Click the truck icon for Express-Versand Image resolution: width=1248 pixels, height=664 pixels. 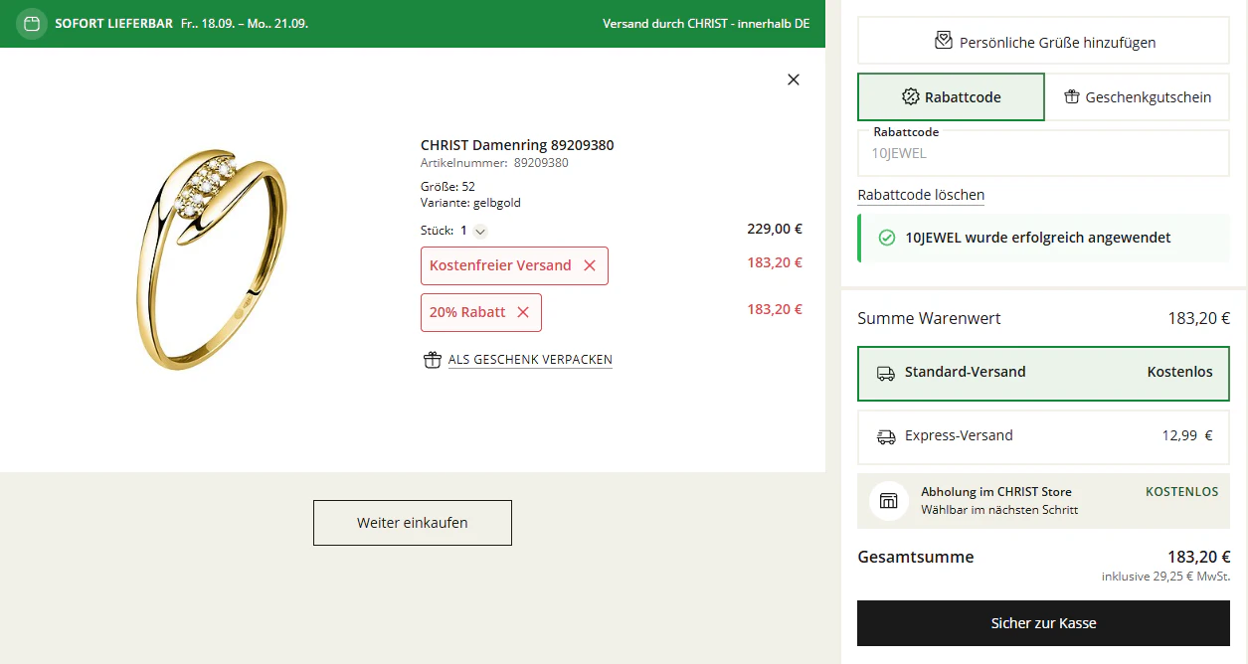(x=886, y=436)
